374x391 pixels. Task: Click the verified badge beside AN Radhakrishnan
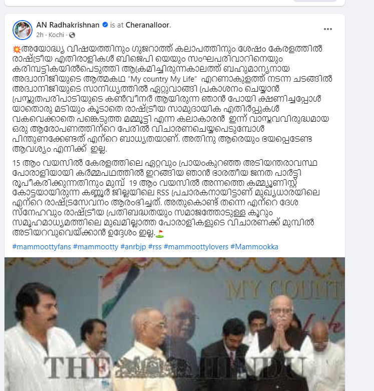tap(105, 25)
